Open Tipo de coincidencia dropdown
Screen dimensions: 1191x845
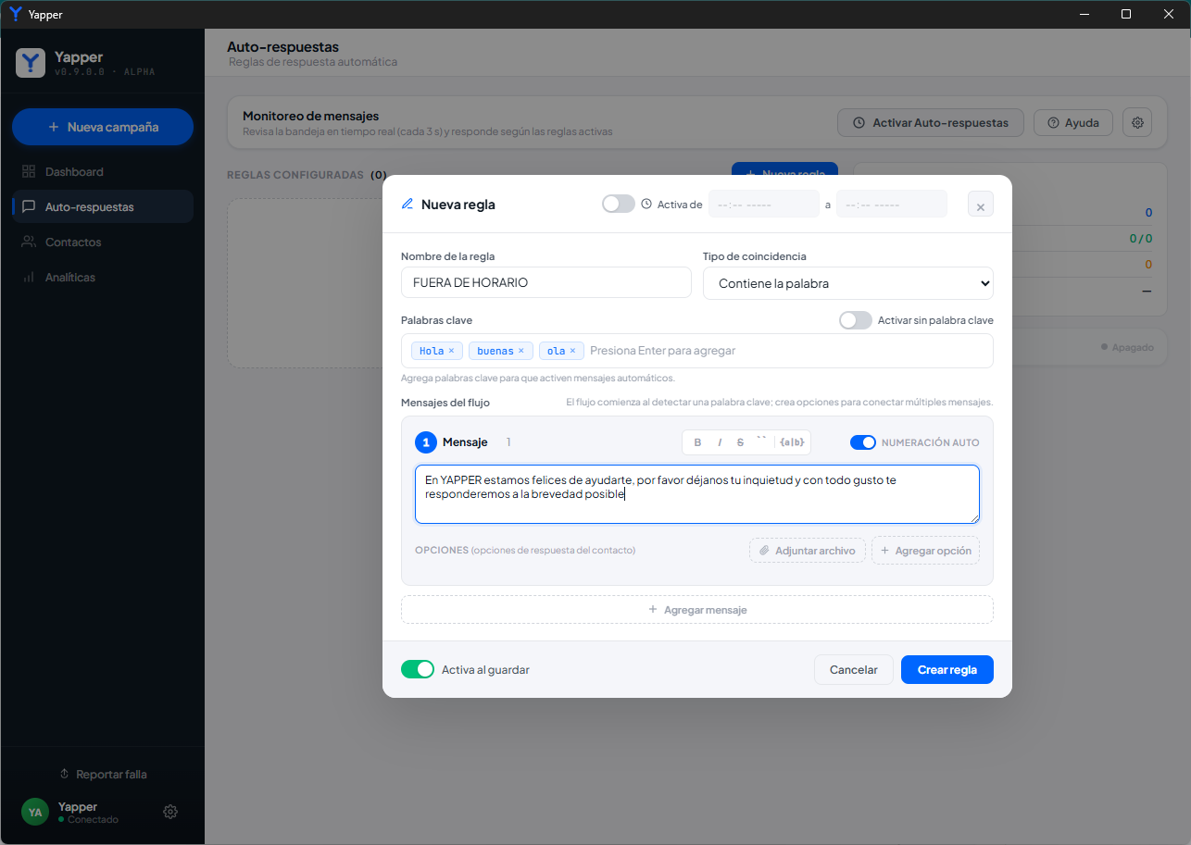pos(848,283)
